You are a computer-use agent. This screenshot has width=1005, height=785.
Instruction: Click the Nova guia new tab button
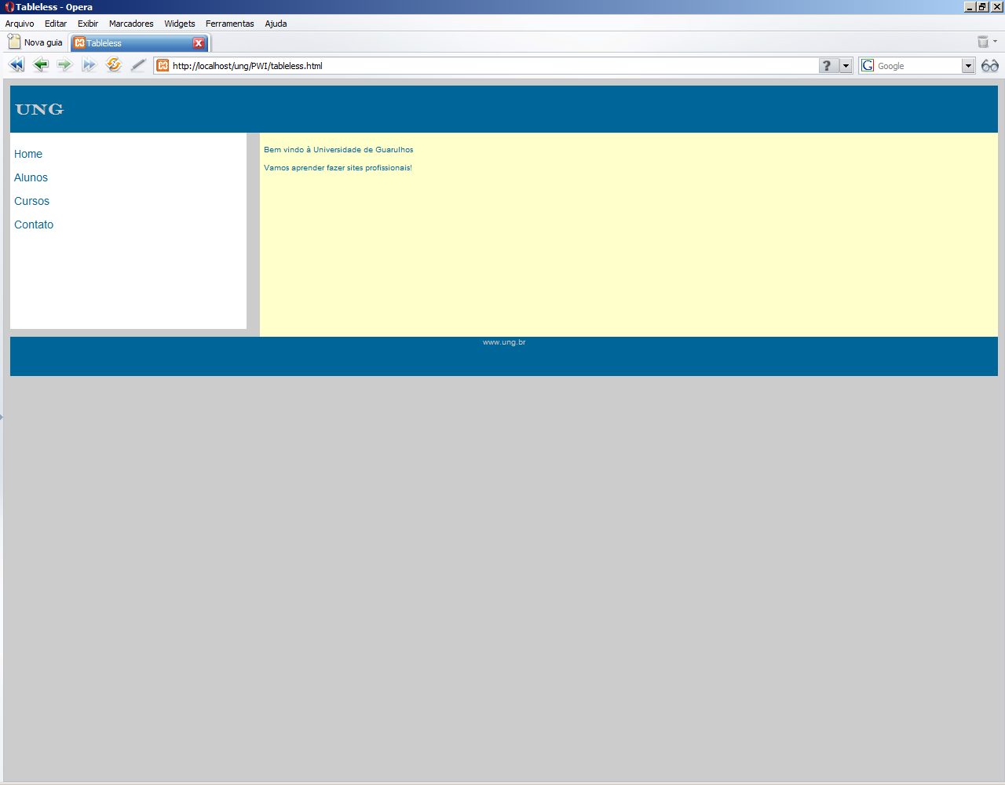click(x=35, y=42)
